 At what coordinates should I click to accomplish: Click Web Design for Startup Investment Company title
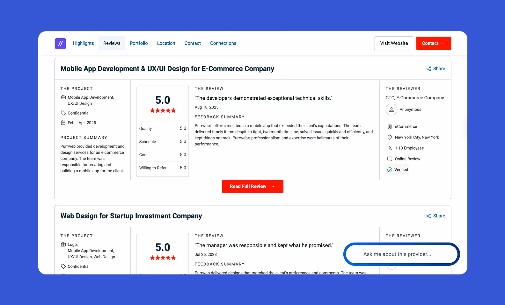click(131, 216)
